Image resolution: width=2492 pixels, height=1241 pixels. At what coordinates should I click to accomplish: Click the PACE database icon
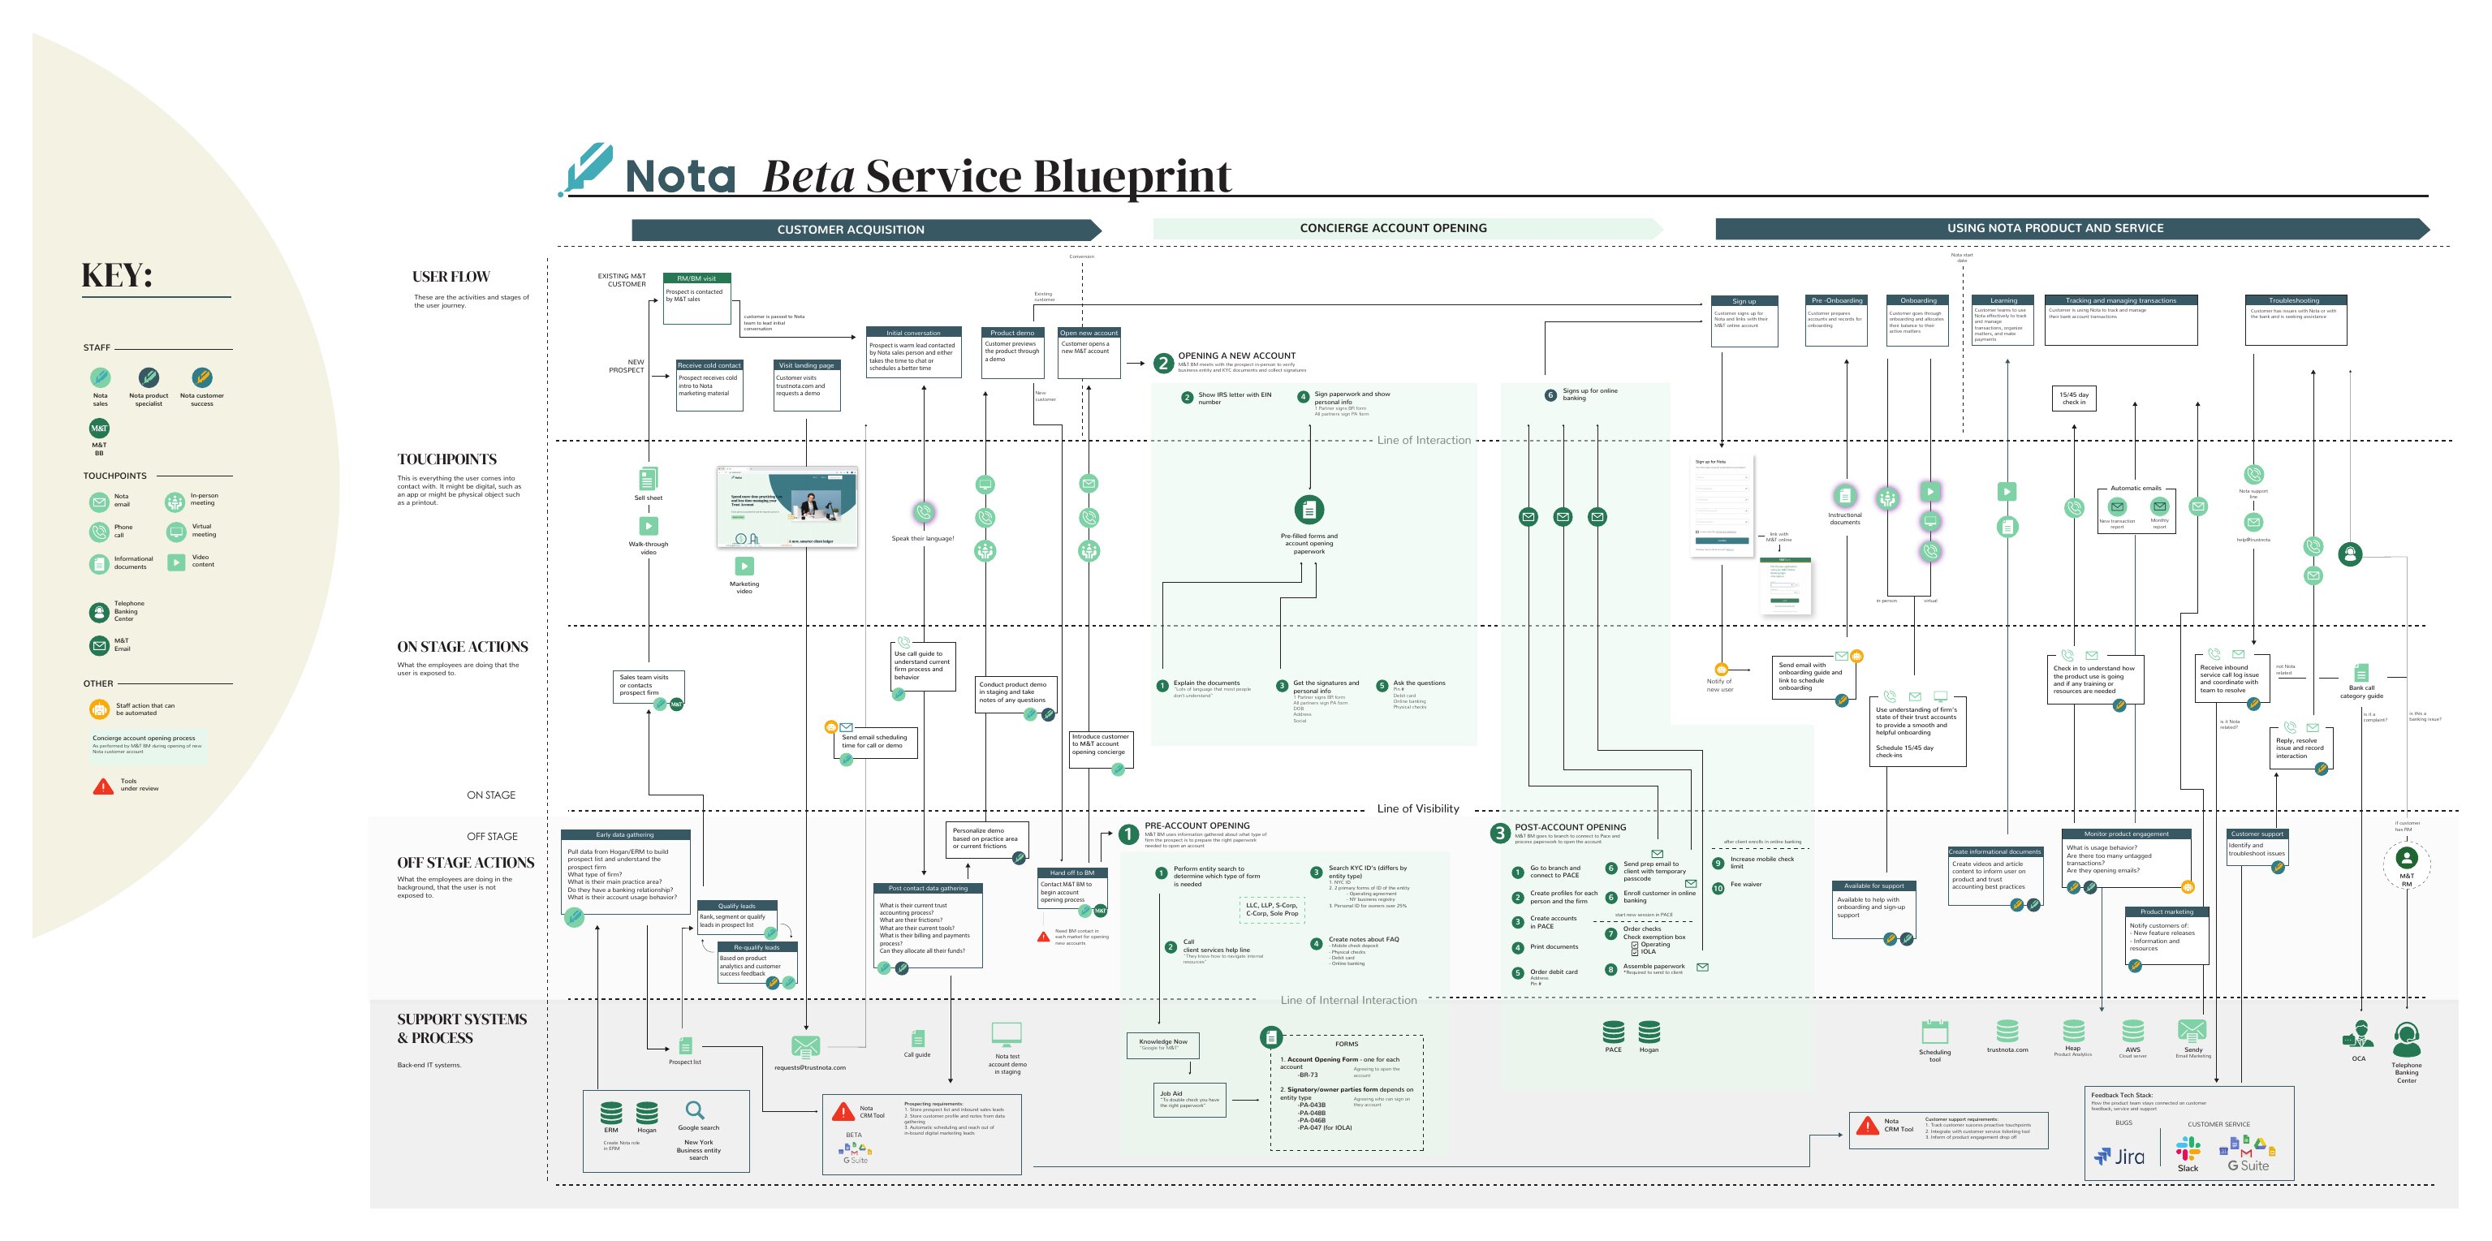(x=1614, y=1031)
